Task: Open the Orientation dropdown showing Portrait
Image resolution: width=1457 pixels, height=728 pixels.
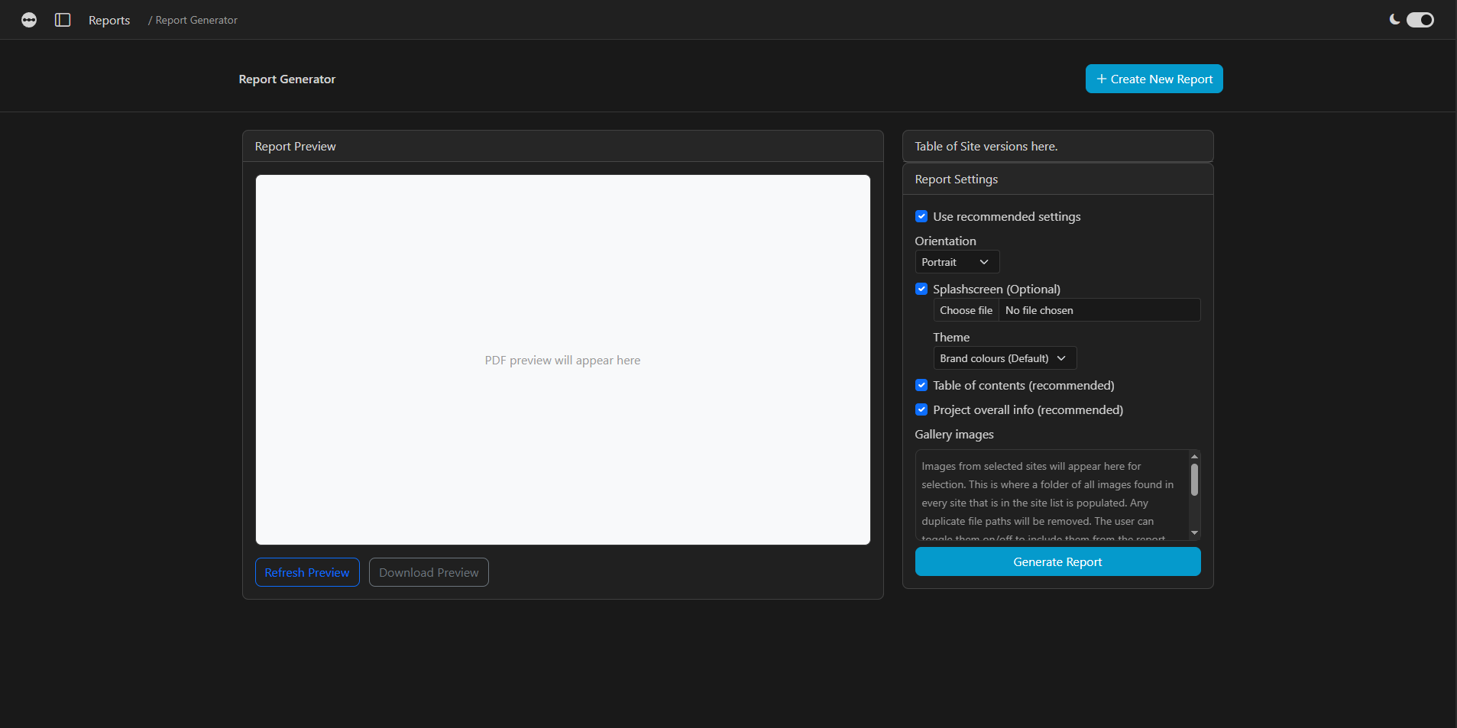Action: [957, 261]
